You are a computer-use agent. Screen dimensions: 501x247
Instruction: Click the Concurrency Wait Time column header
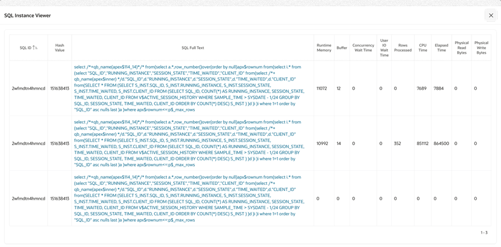pyautogui.click(x=363, y=48)
